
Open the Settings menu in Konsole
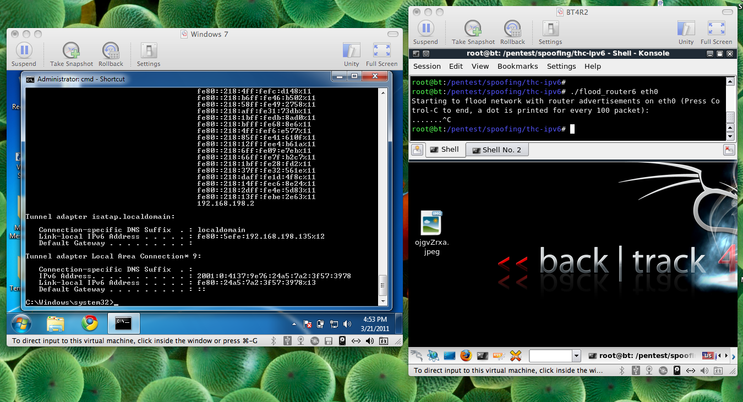[x=561, y=66]
